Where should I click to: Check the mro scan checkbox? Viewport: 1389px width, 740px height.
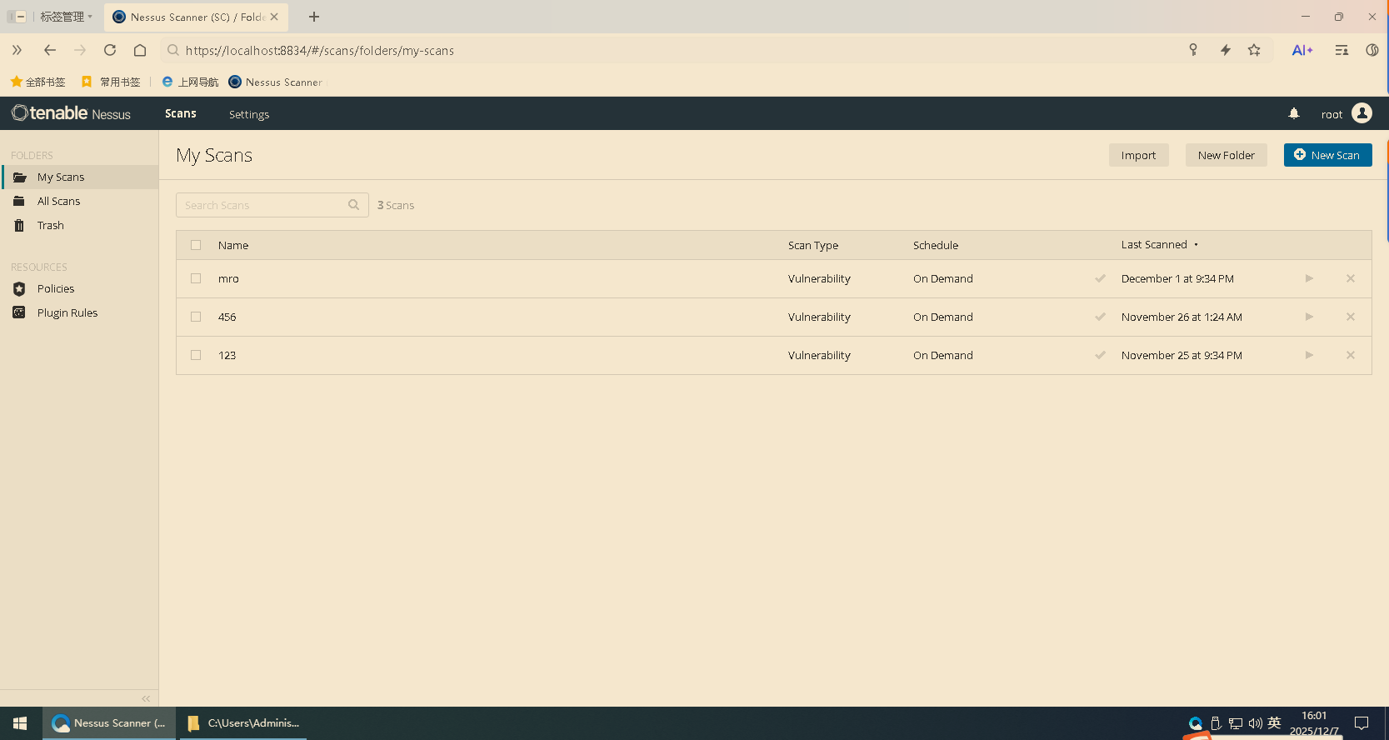196,278
